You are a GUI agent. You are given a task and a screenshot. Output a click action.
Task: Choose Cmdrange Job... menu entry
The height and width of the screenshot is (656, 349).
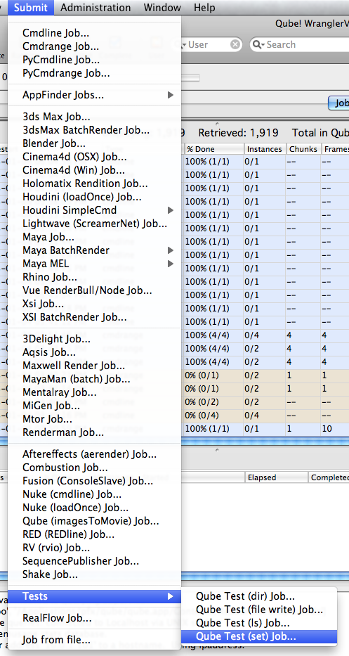coord(95,46)
